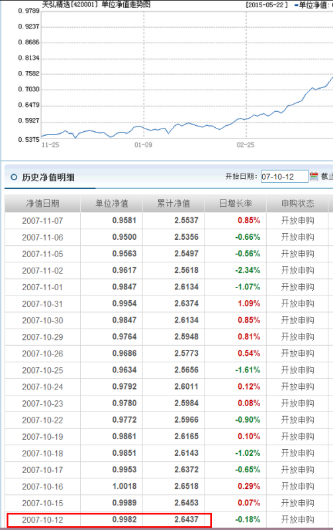333x530 pixels.
Task: Select the date cell 2007-11-01
Action: (42, 287)
